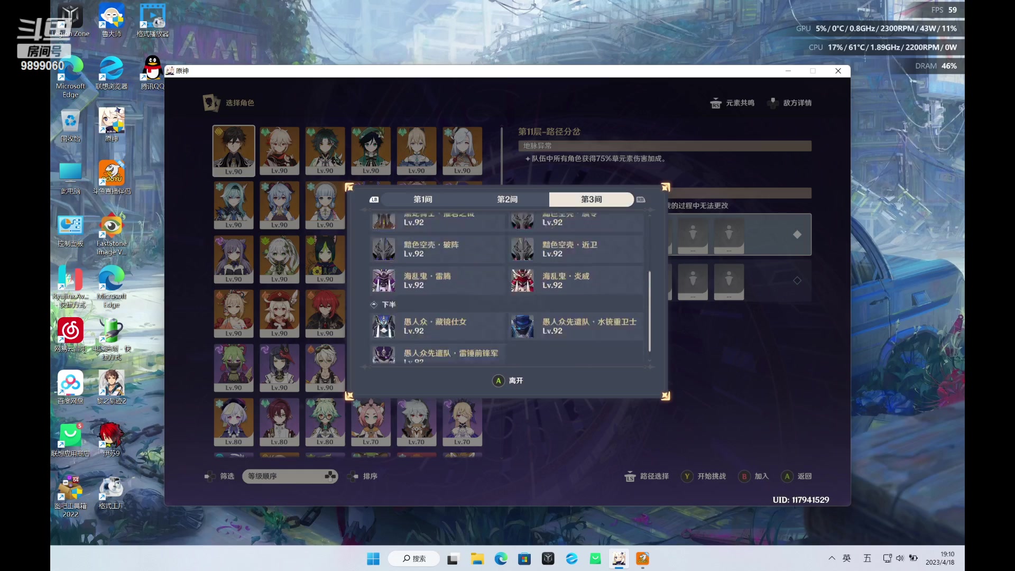Show hidden system tray icons
The height and width of the screenshot is (571, 1015).
tap(832, 558)
